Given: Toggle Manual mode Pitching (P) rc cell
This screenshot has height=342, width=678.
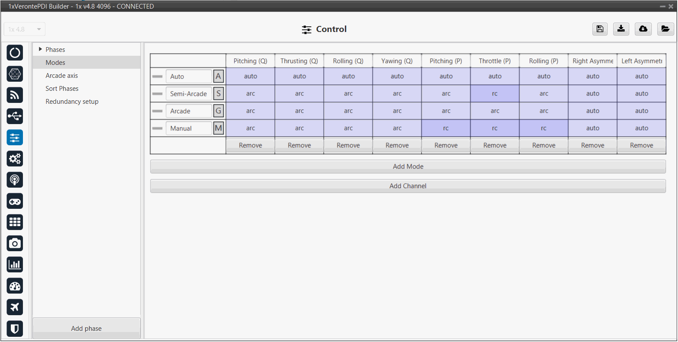Looking at the screenshot, I should coord(446,128).
